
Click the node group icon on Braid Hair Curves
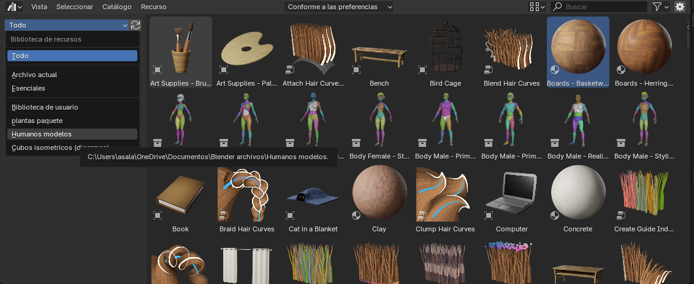click(x=224, y=215)
